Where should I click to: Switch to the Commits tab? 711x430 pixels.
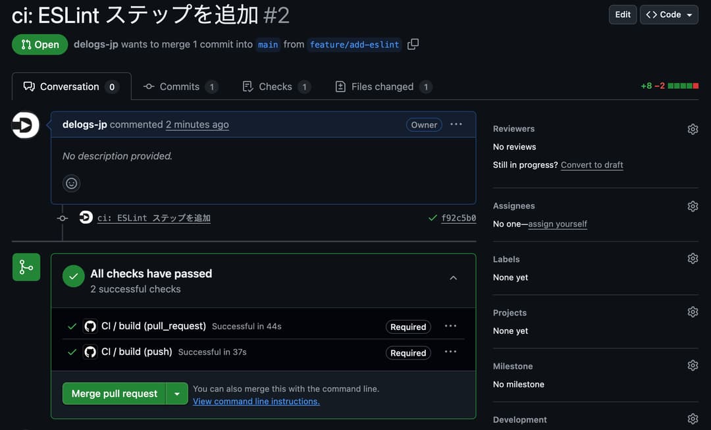(x=179, y=86)
